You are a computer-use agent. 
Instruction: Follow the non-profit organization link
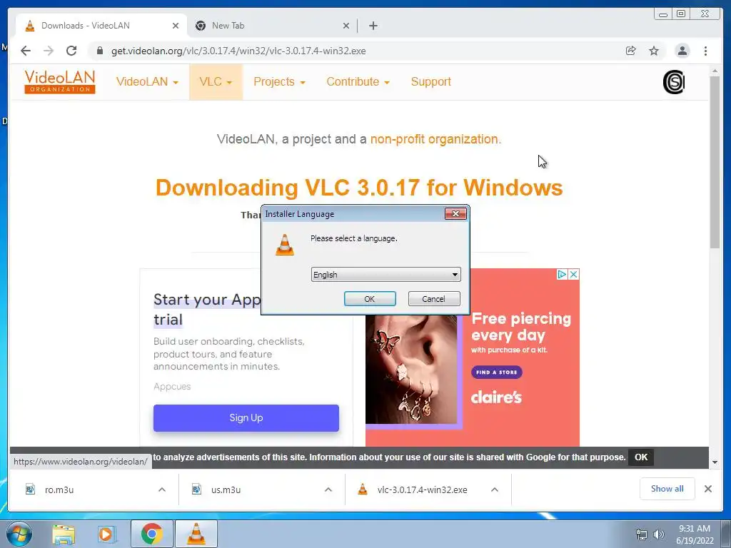point(434,139)
